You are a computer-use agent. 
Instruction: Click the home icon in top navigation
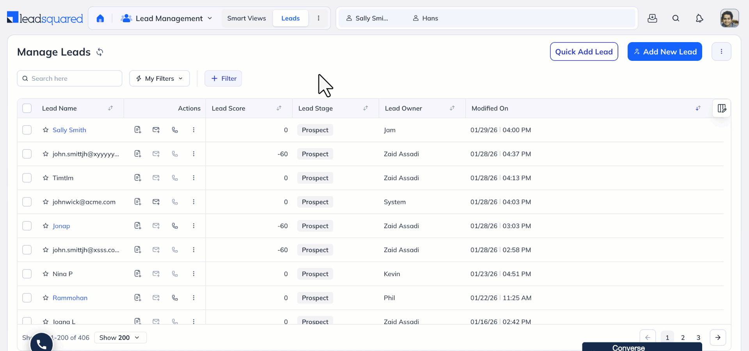[100, 18]
